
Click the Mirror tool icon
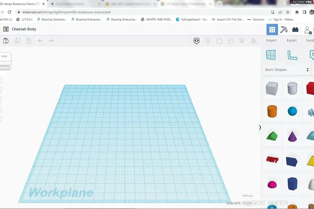pos(253,41)
